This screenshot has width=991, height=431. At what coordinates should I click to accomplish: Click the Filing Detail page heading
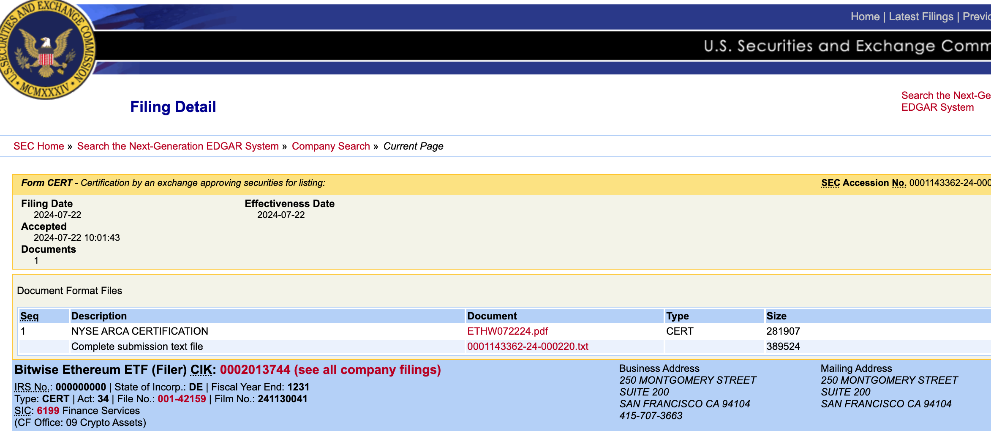tap(173, 107)
